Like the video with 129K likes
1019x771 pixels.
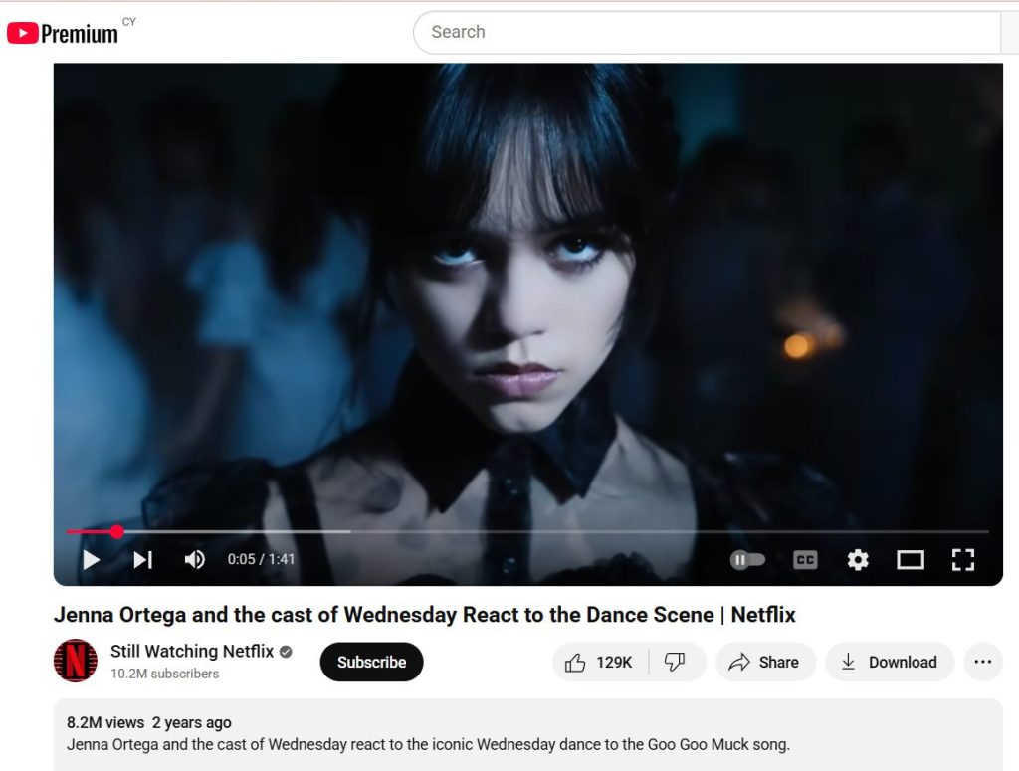coord(600,662)
